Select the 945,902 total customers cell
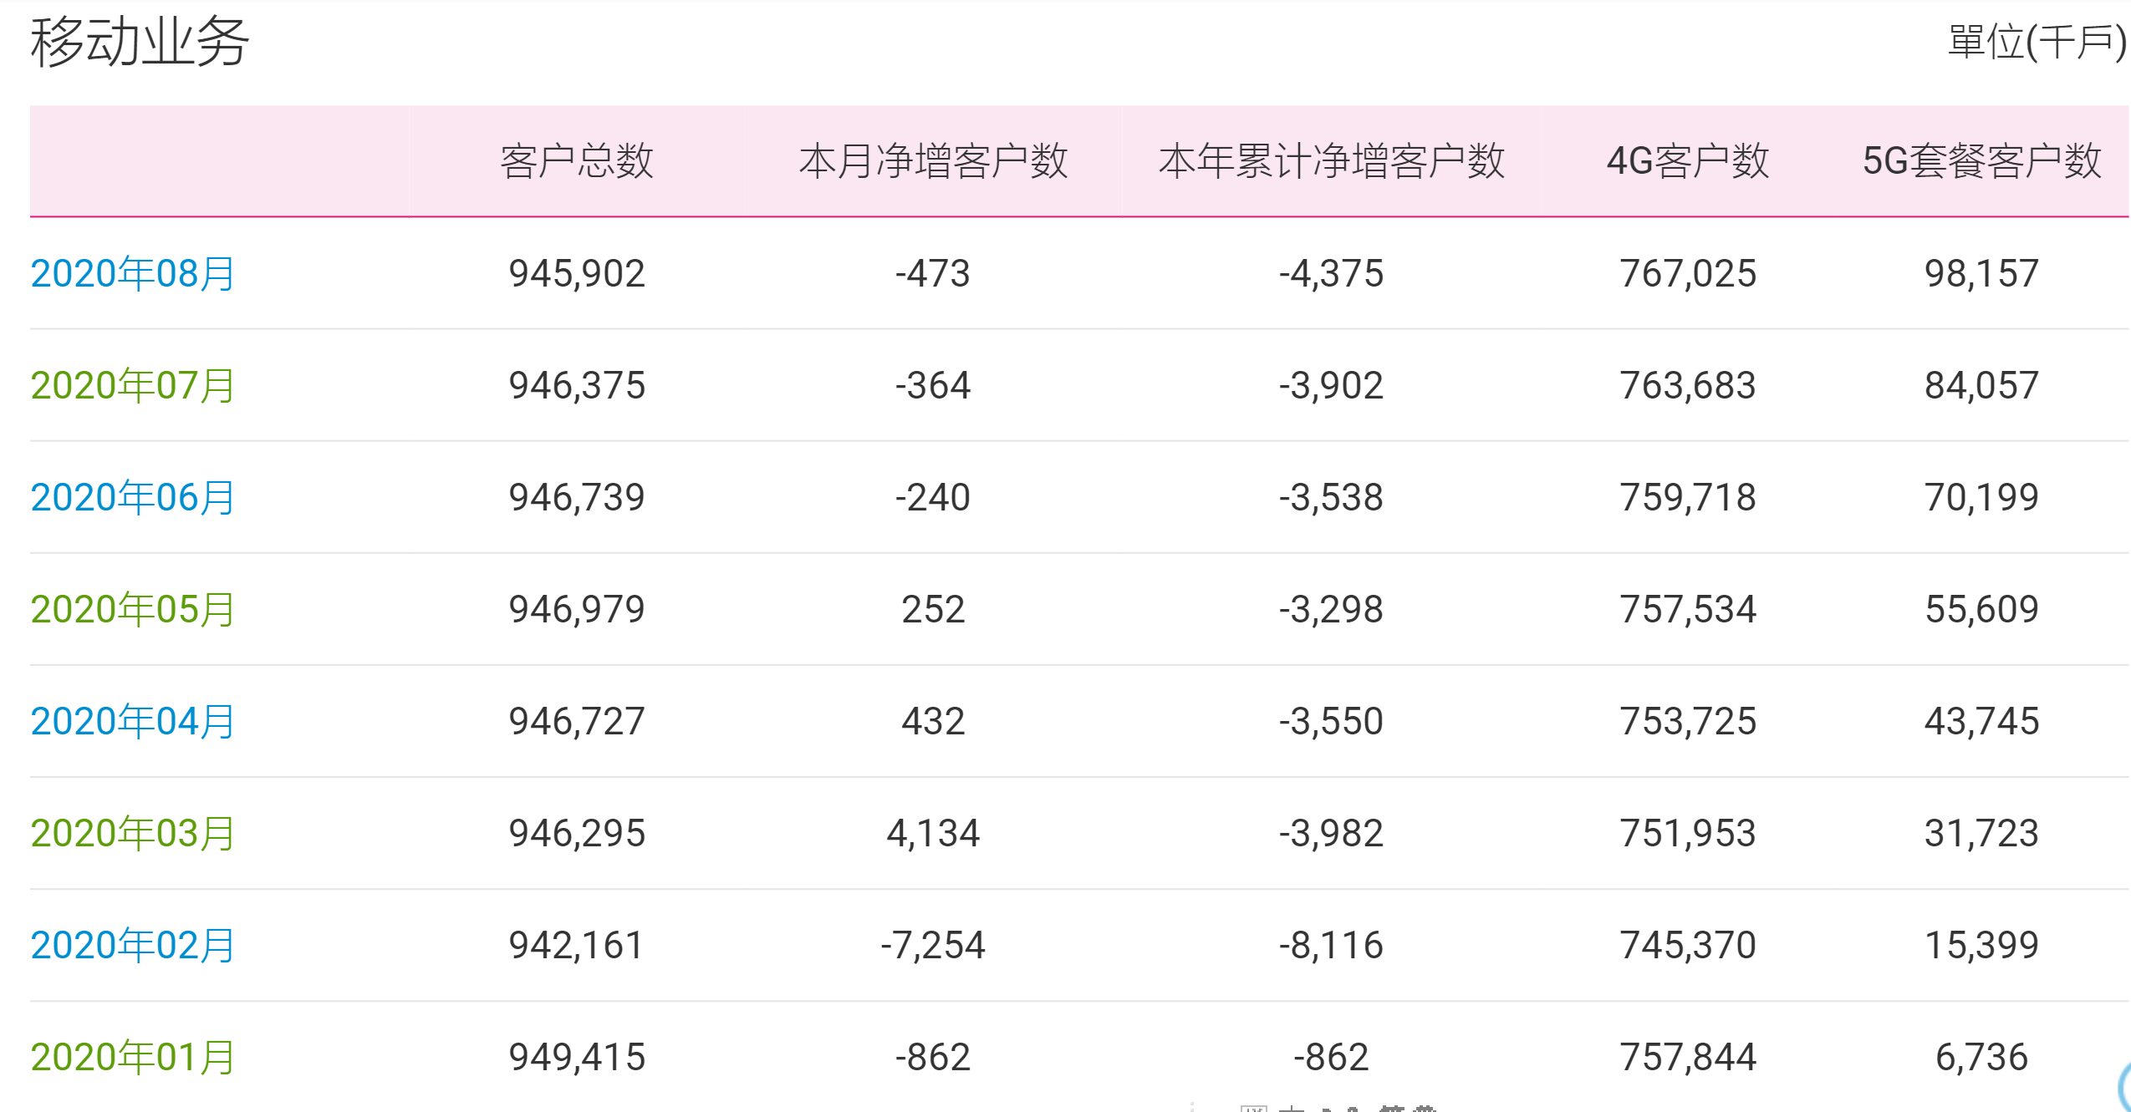The height and width of the screenshot is (1112, 2131). (577, 274)
